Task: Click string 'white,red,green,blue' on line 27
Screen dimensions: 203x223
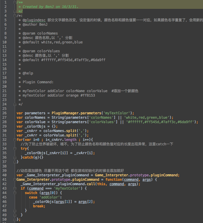Action: [147, 118]
